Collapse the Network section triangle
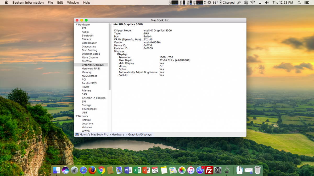 (x=77, y=116)
